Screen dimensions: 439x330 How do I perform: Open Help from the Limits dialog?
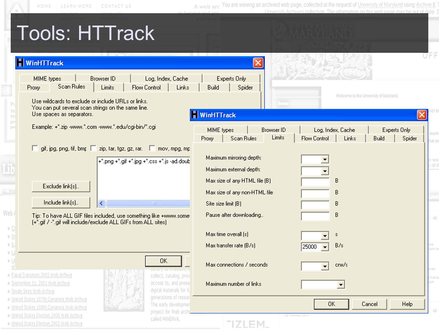coord(407,304)
